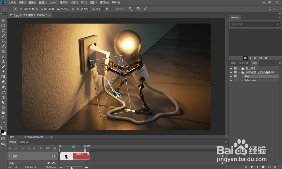Go to the first timeline frame
Screen dimensions: 282x169
pyautogui.click(x=10, y=148)
